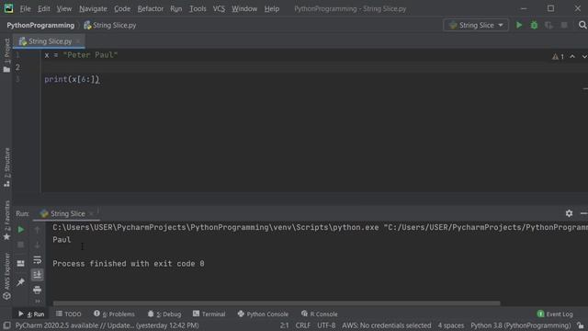The image size is (588, 331).
Task: Open the Refactor menu
Action: 151,8
